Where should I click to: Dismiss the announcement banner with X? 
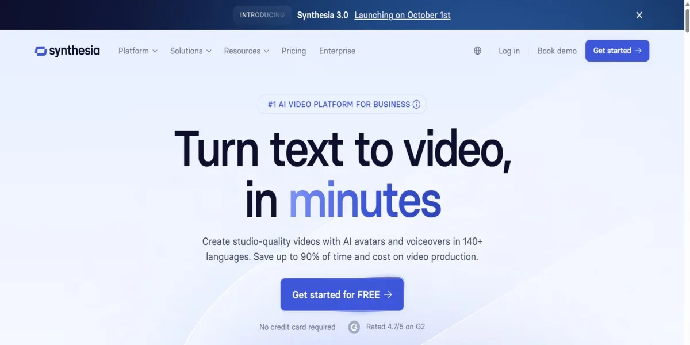639,16
